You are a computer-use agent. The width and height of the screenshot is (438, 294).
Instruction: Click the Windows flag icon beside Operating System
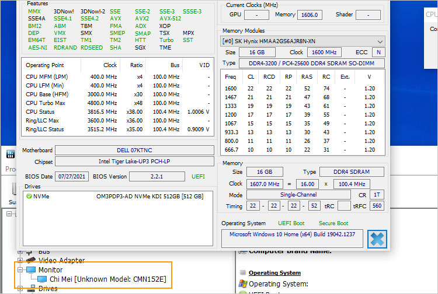pyautogui.click(x=242, y=284)
